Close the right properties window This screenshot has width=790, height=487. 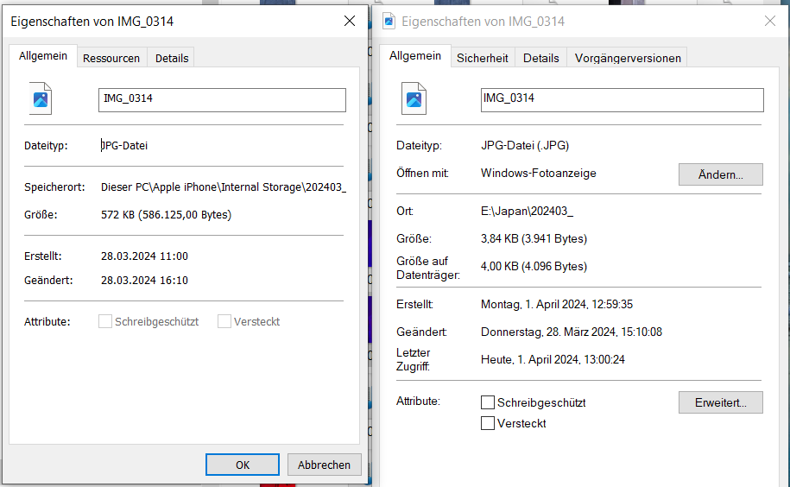coord(770,21)
